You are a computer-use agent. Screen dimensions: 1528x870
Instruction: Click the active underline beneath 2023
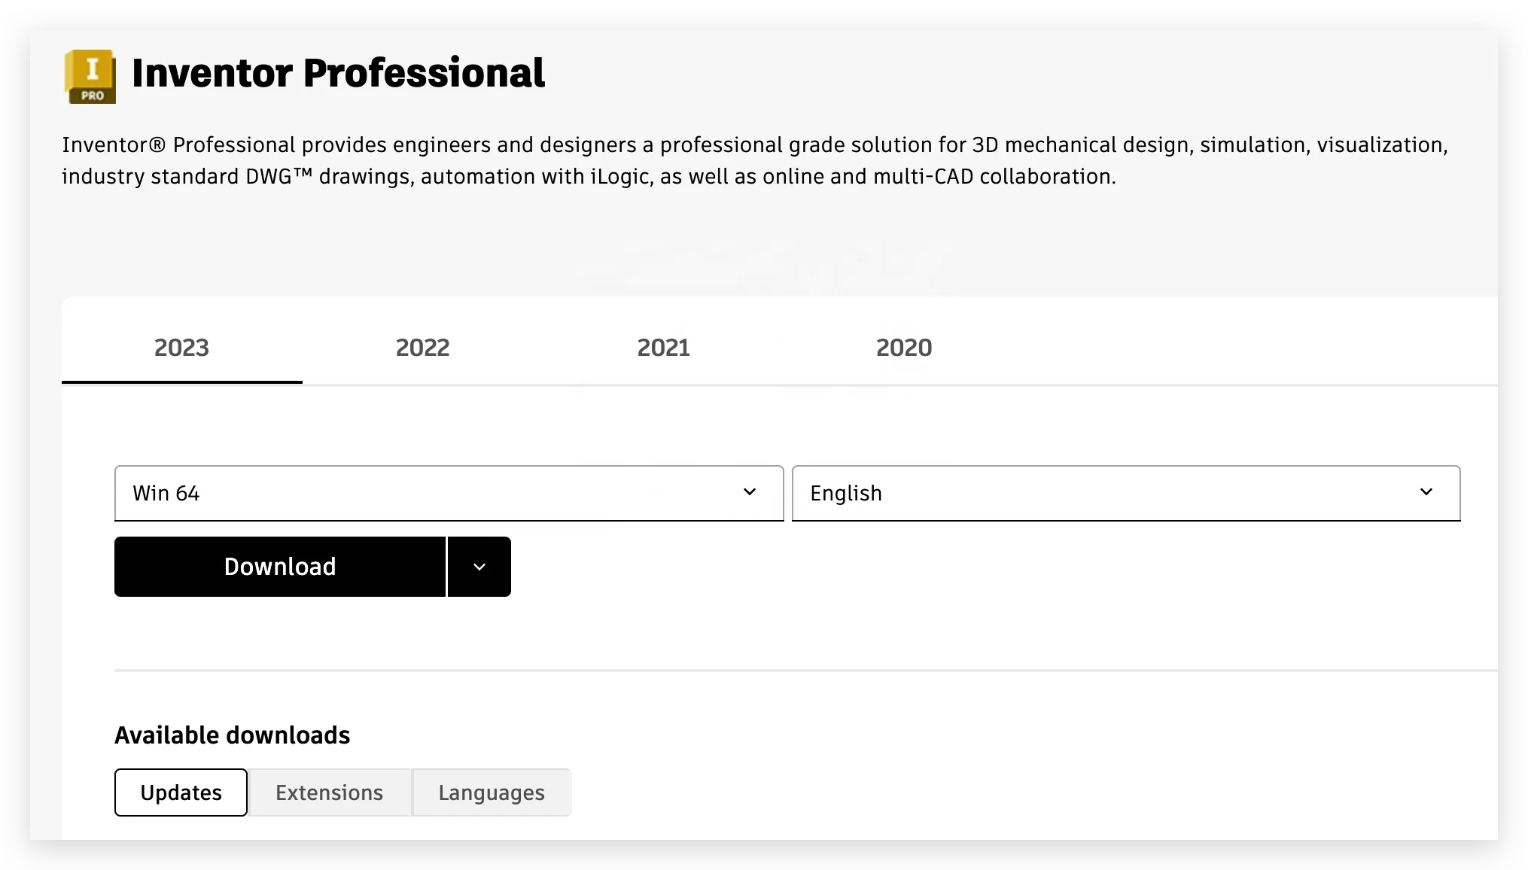(x=181, y=382)
